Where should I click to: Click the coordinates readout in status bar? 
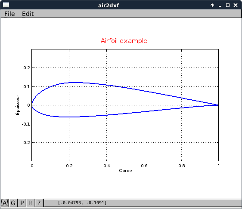coord(82,203)
